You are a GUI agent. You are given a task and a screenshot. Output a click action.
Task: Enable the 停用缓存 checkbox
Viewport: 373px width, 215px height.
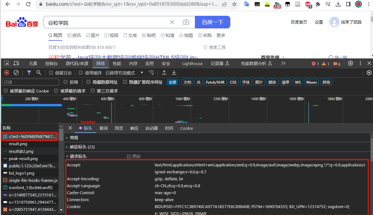pos(81,73)
